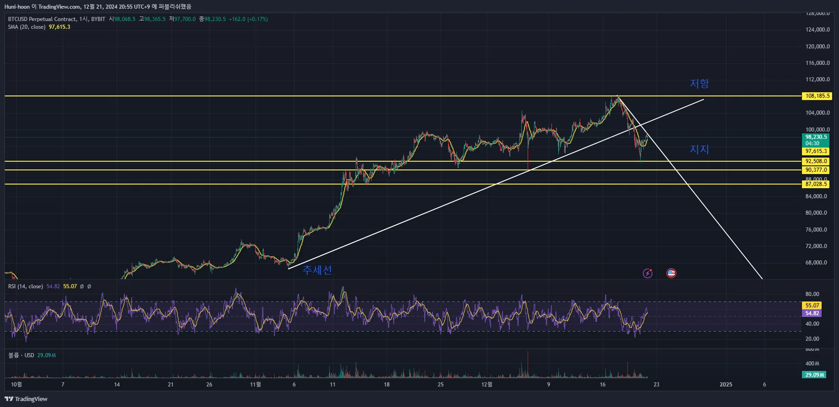Open the BTCUSD Perpetual Contract symbol legend

click(x=57, y=19)
